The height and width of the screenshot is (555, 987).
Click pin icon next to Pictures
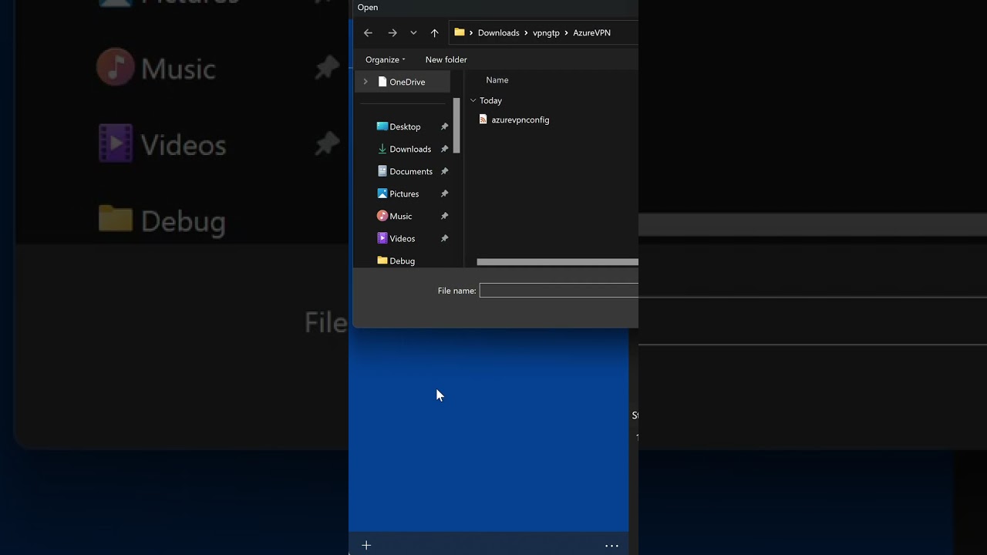444,193
